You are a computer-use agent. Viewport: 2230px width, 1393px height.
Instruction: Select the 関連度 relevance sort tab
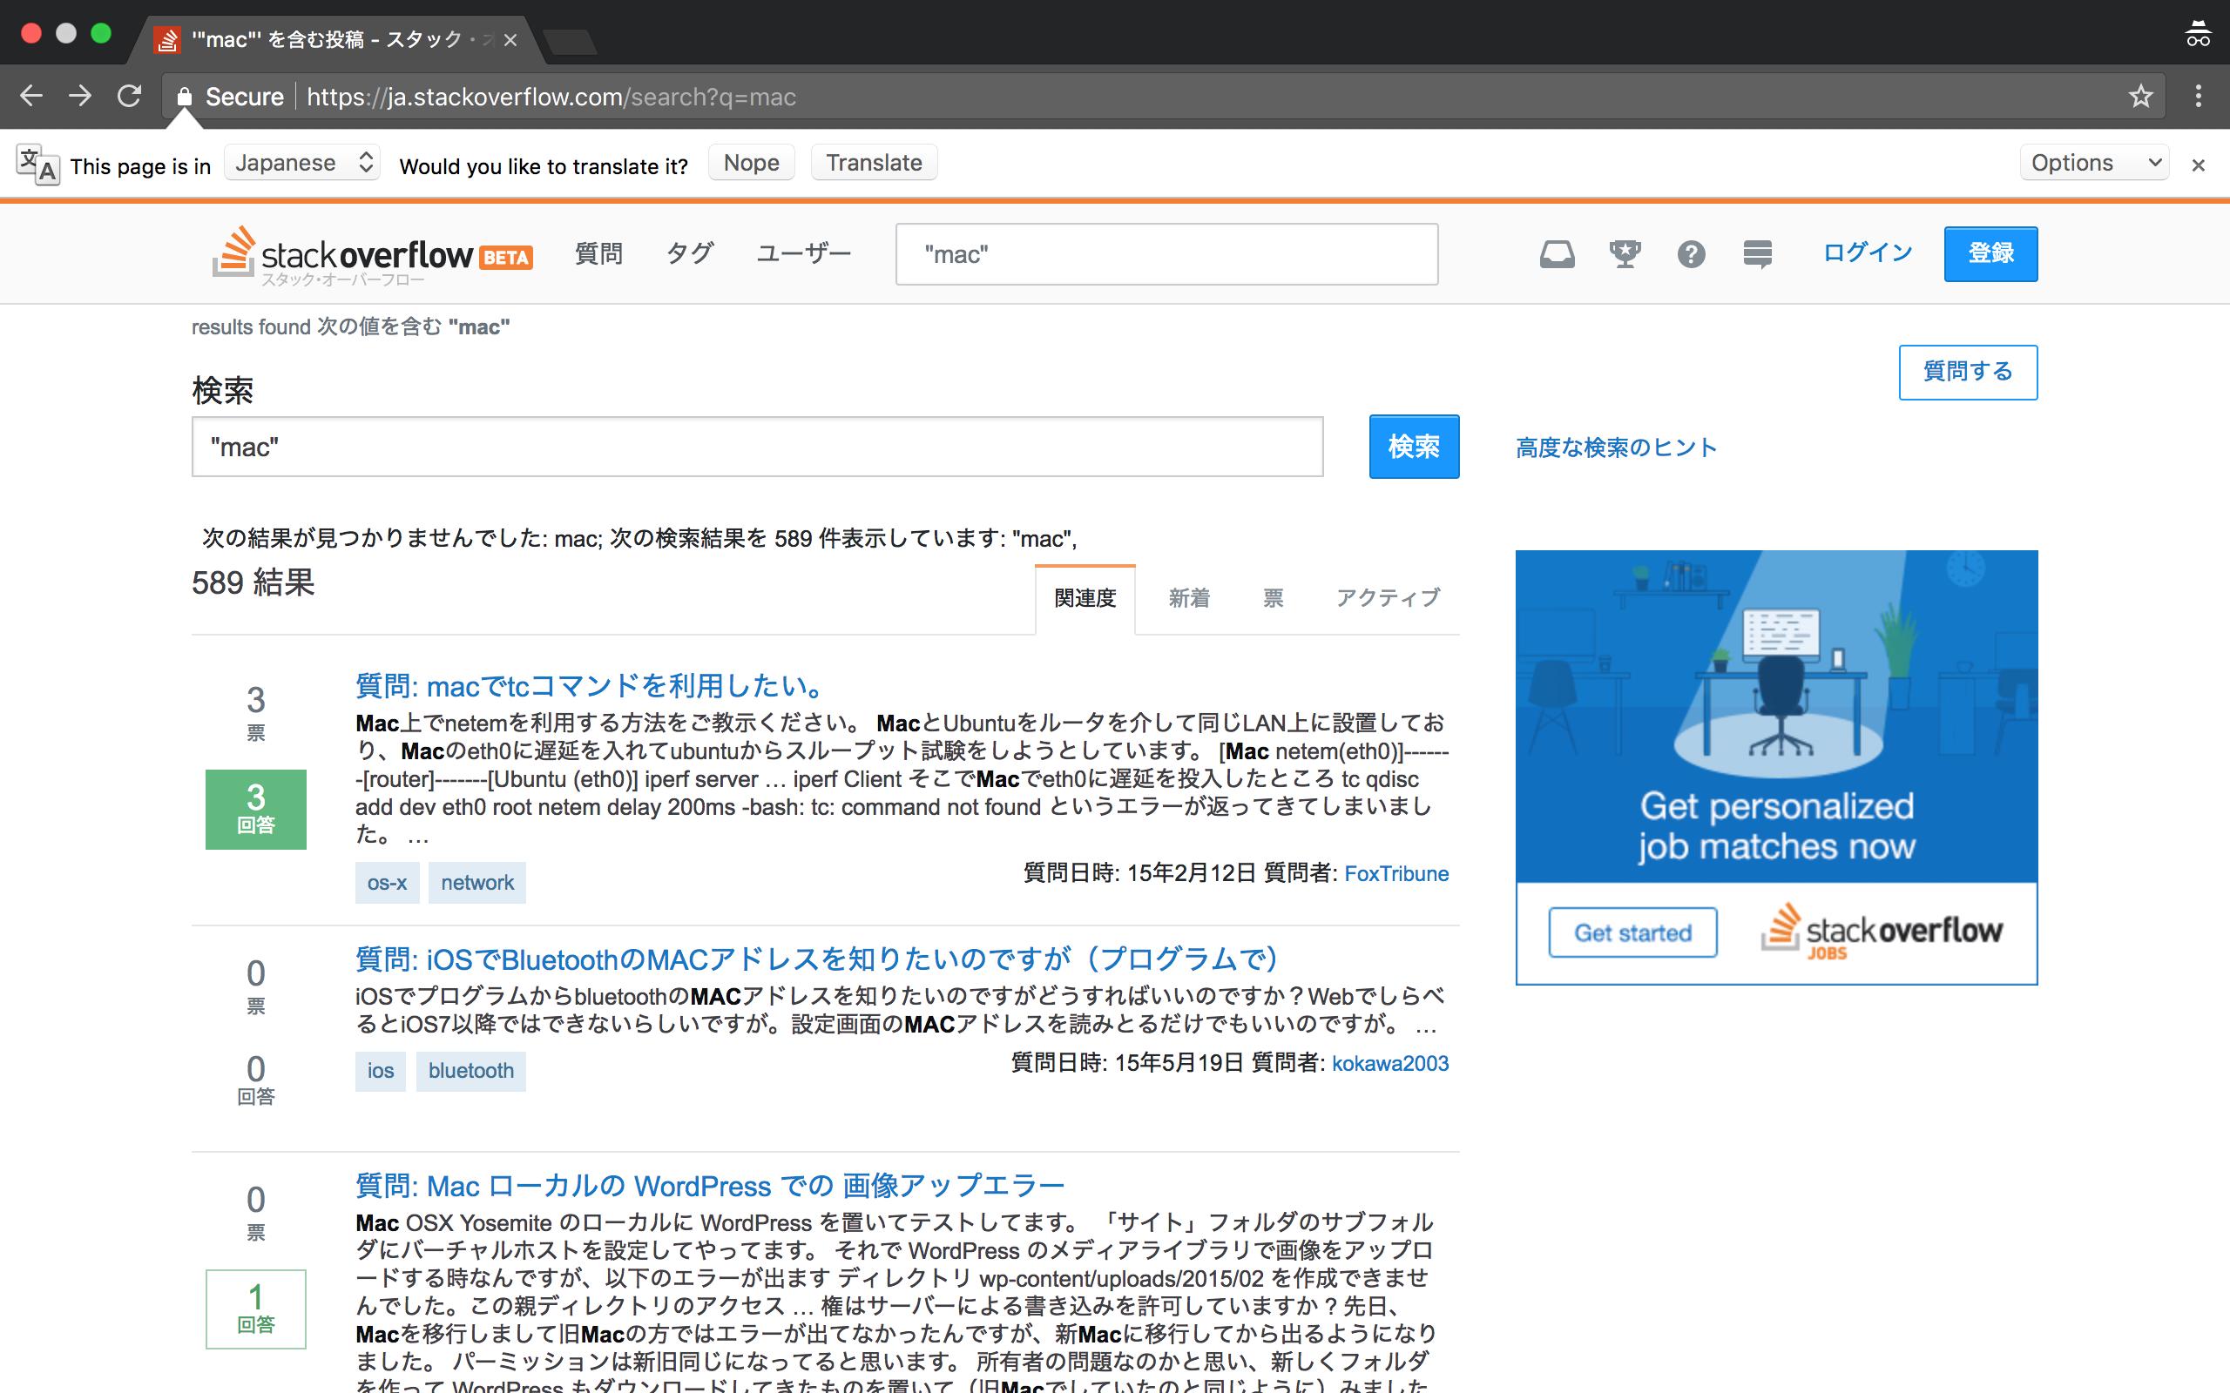coord(1084,597)
